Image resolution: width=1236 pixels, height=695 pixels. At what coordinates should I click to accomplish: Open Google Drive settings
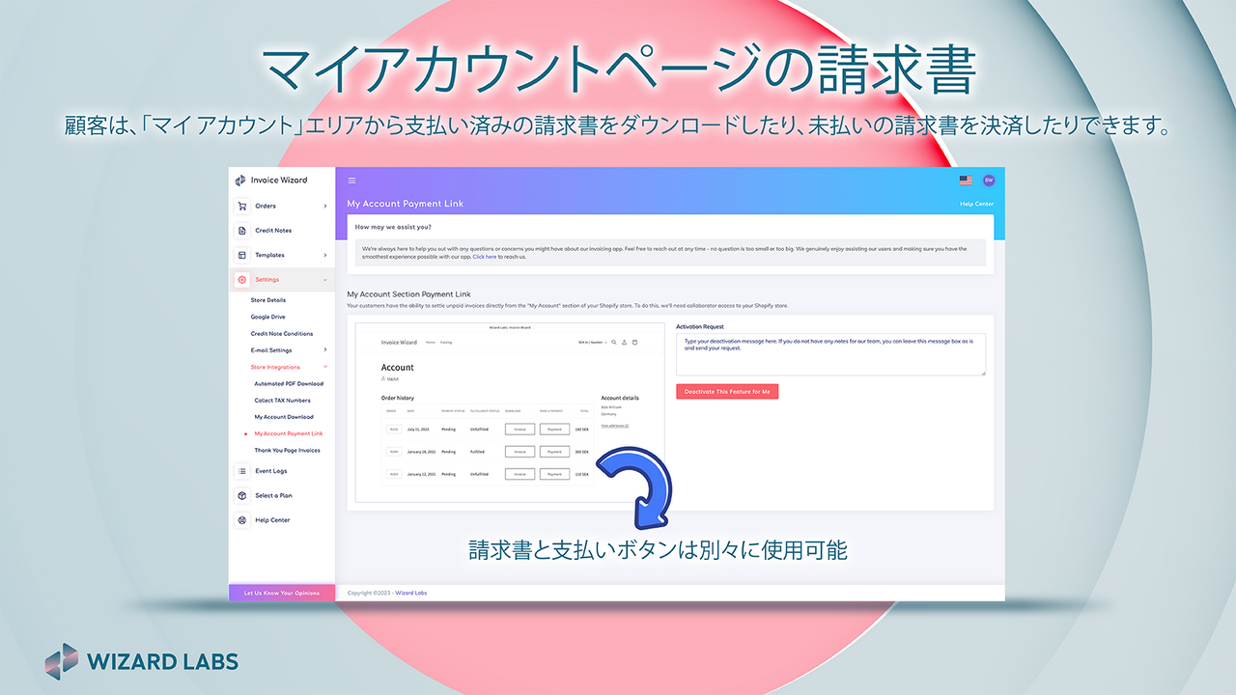click(x=268, y=317)
